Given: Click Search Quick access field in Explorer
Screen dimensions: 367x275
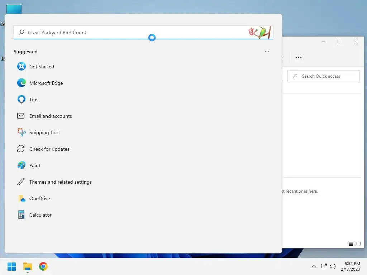Looking at the screenshot, I should tap(324, 76).
